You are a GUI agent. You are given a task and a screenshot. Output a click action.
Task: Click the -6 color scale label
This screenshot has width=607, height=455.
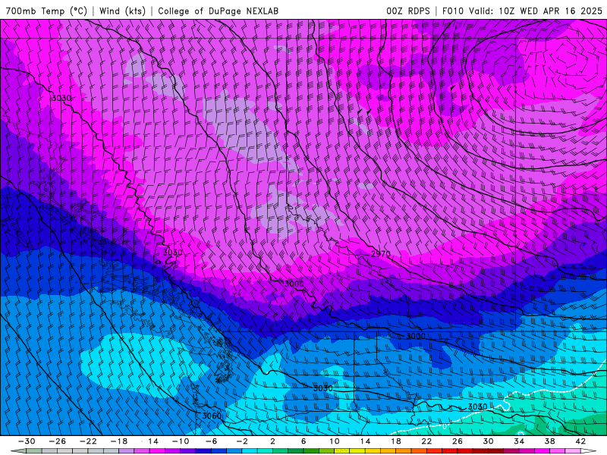(212, 441)
